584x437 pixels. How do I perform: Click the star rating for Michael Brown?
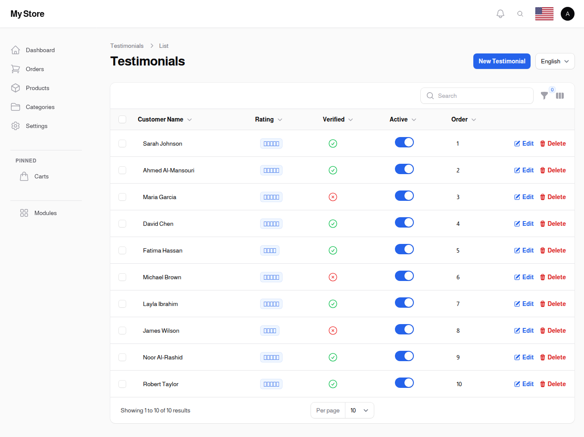tap(271, 277)
